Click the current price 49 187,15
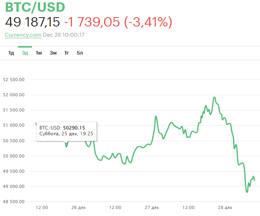 (x=32, y=23)
